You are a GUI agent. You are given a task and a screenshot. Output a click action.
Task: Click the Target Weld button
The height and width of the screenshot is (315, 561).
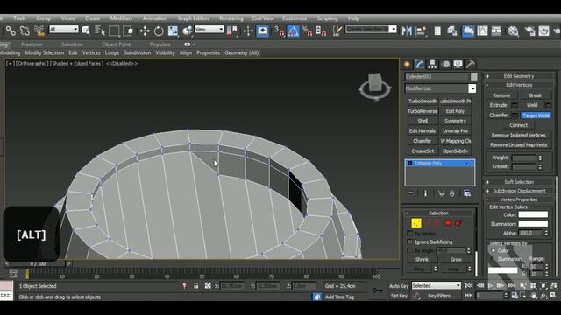pyautogui.click(x=536, y=115)
